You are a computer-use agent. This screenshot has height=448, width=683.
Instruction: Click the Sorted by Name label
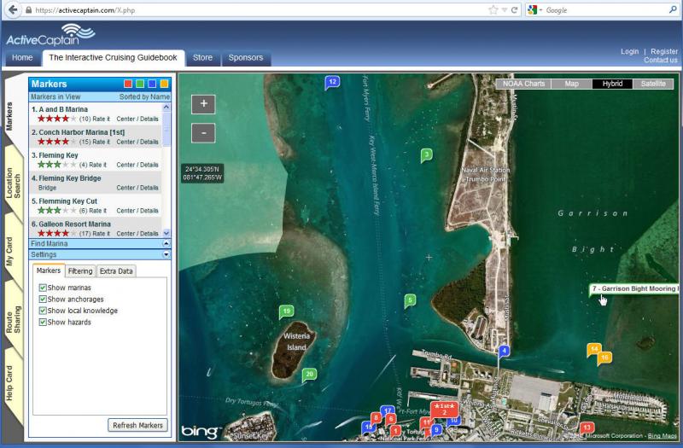[x=144, y=97]
